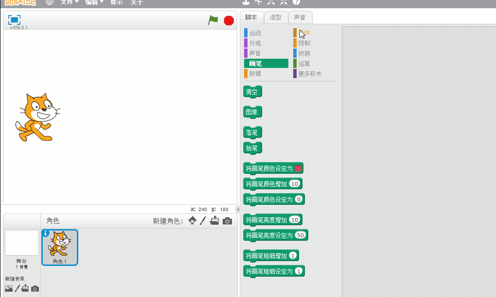Choose new sprite from library icon
Screen dimensions: 496x297
tap(193, 220)
